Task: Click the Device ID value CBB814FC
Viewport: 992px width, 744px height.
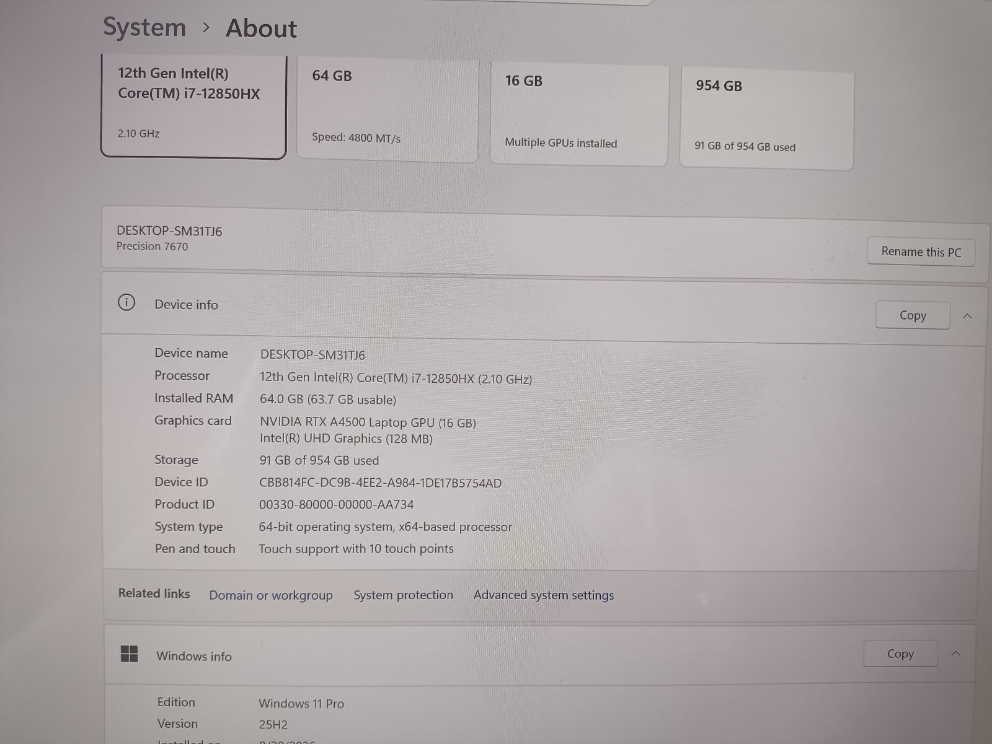Action: pos(381,483)
